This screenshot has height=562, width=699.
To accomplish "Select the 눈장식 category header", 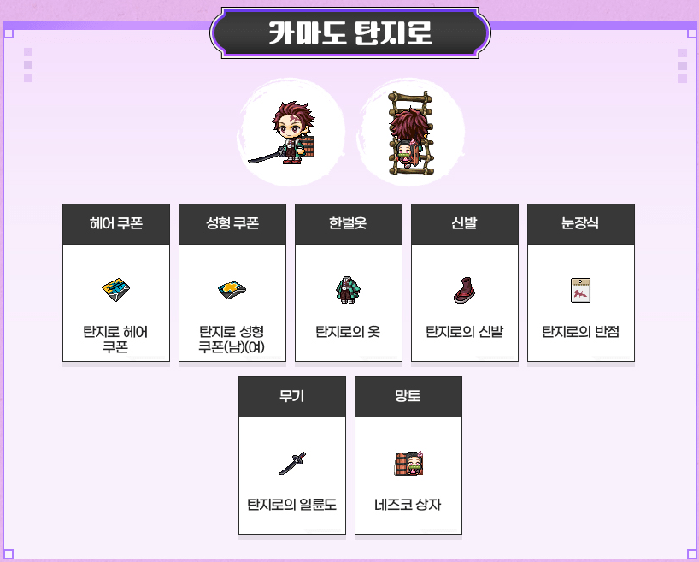I will click(581, 223).
